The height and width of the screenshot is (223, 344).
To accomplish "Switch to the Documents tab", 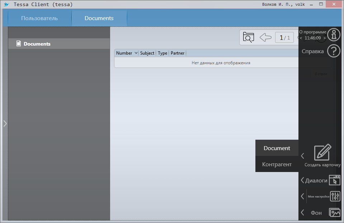I will (99, 18).
